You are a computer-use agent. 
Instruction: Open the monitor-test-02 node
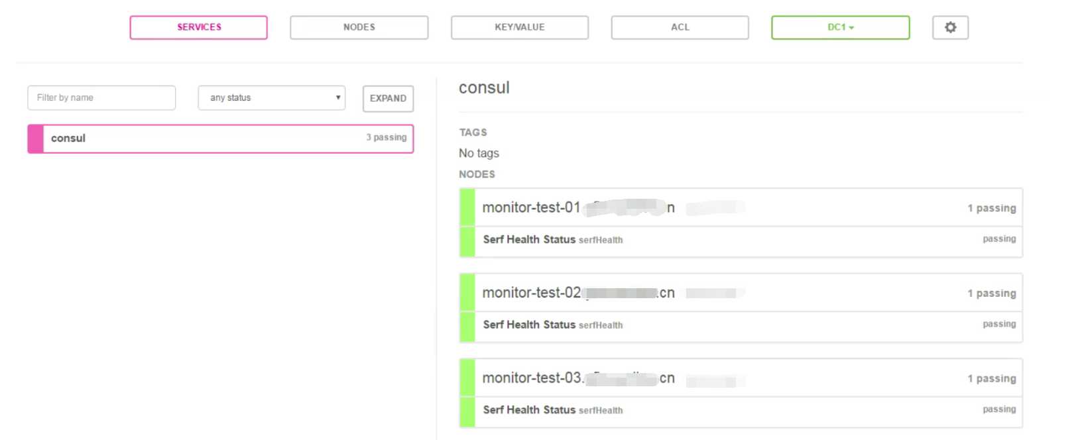[x=532, y=293]
